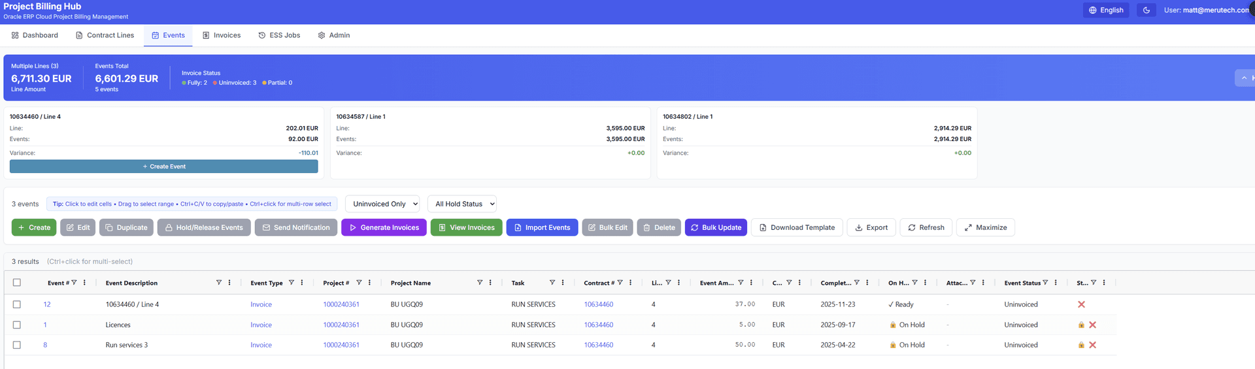Click the Delete button
The height and width of the screenshot is (369, 1255).
point(659,227)
